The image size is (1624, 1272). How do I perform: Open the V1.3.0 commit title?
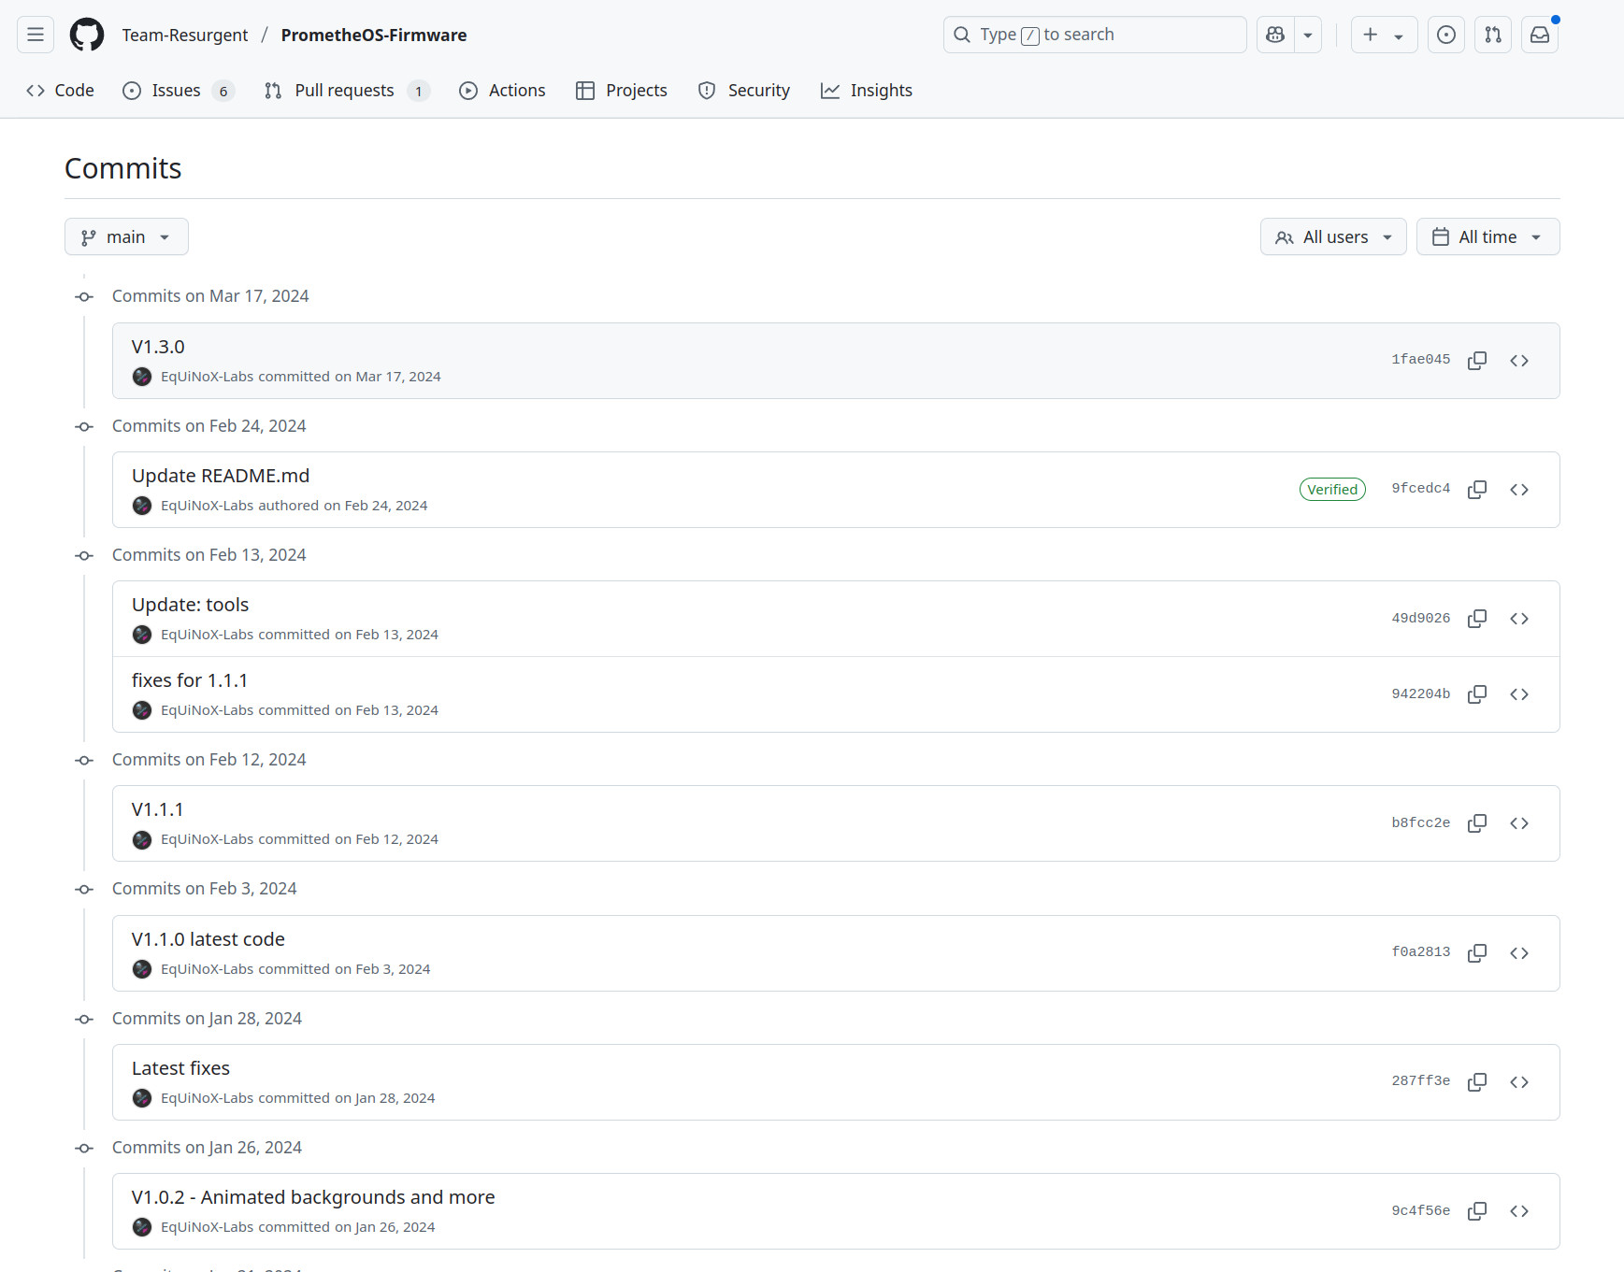point(158,347)
